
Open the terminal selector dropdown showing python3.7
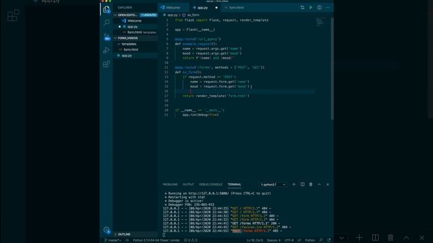click(x=273, y=184)
